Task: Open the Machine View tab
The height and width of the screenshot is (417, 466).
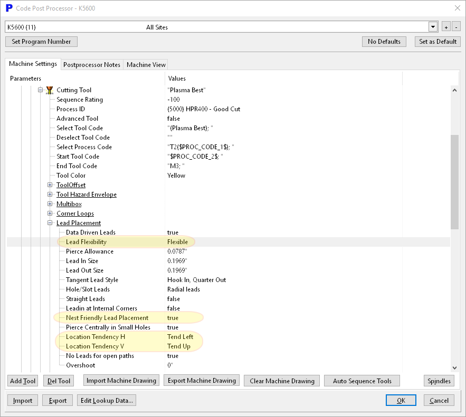Action: pos(146,65)
